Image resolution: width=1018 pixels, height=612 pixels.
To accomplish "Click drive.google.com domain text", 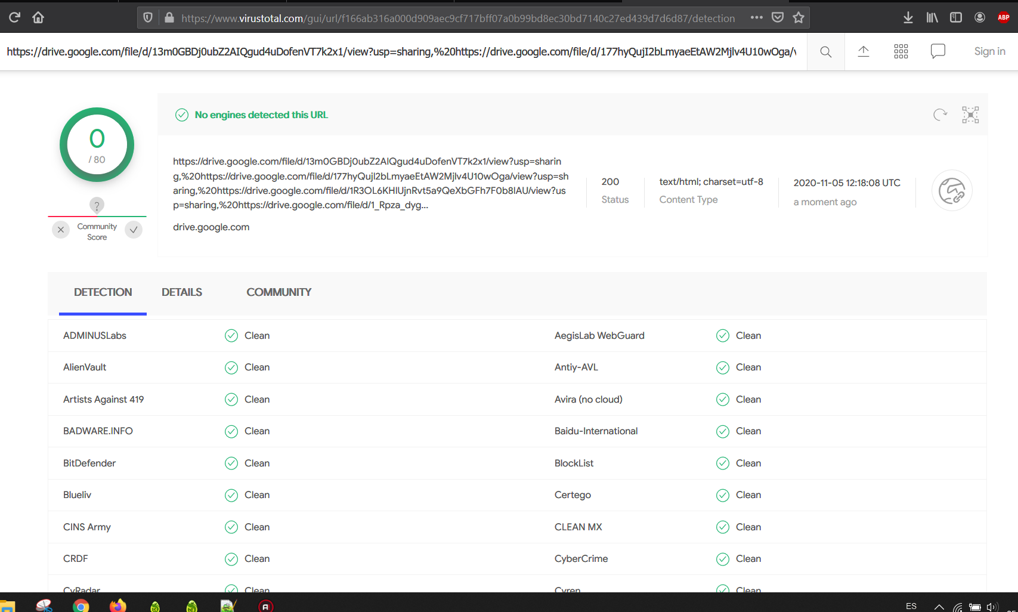I will point(211,227).
